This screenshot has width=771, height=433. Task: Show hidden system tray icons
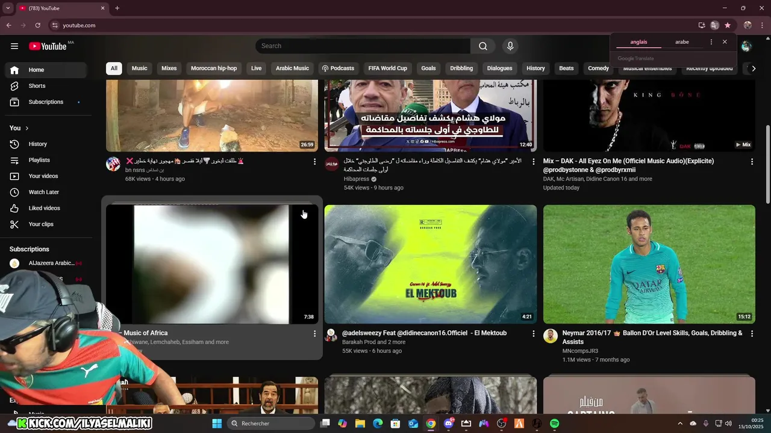(680, 423)
